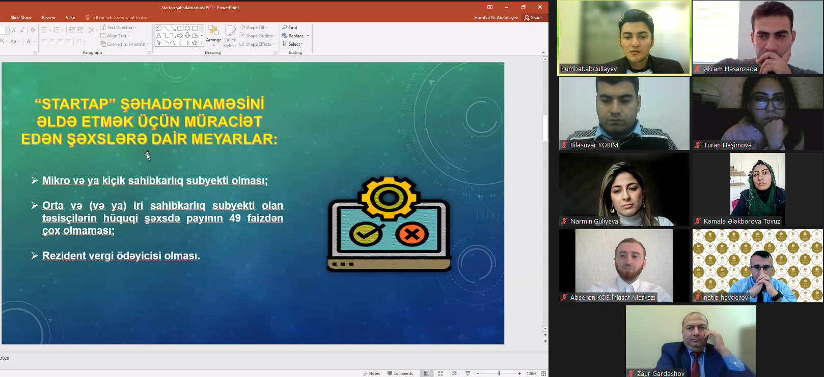The height and width of the screenshot is (377, 824).
Task: Insert a text box from shapes gallery
Action: [158, 28]
